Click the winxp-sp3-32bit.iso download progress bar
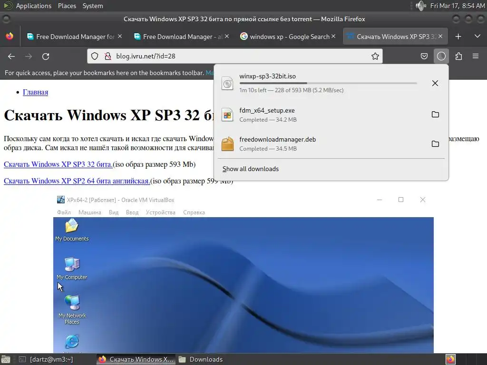487x365 pixels. point(328,83)
